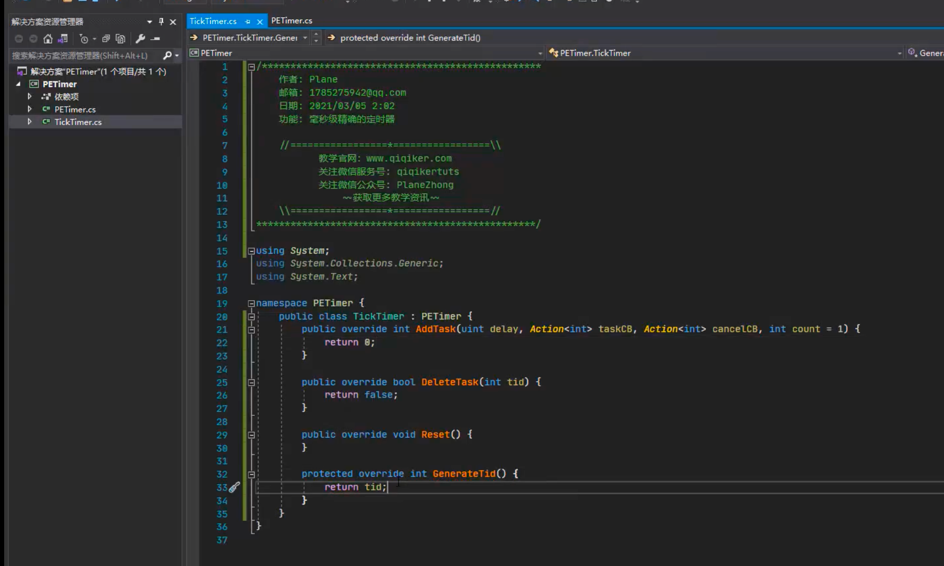Screen dimensions: 944x566
Task: Expand the 依赖项 dependencies node
Action: click(x=30, y=96)
